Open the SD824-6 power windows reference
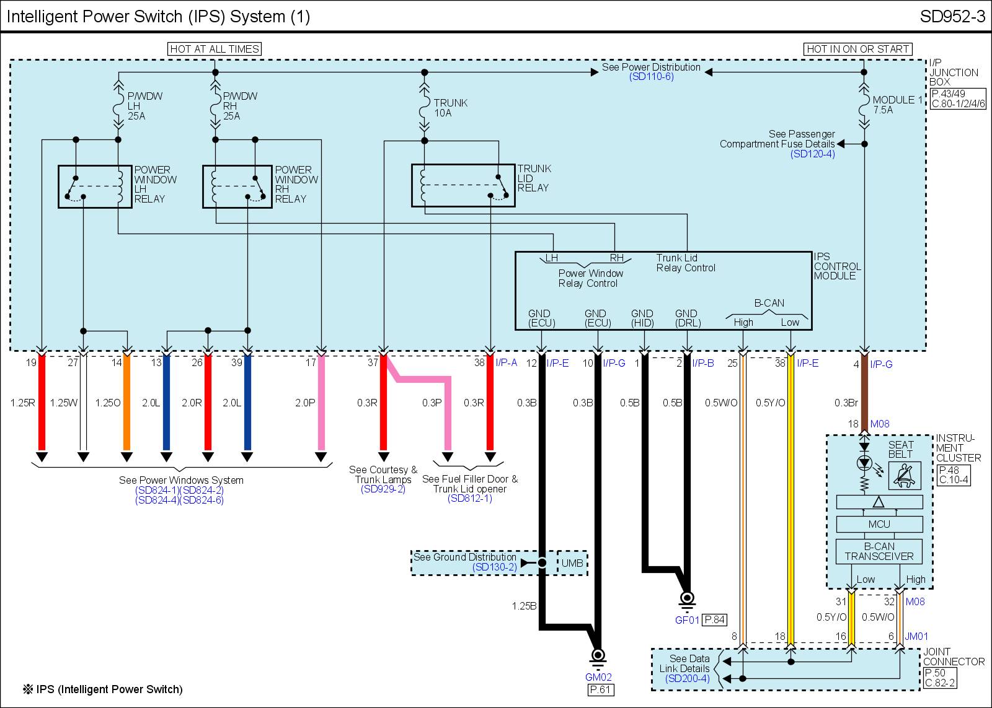The image size is (992, 708). [201, 500]
